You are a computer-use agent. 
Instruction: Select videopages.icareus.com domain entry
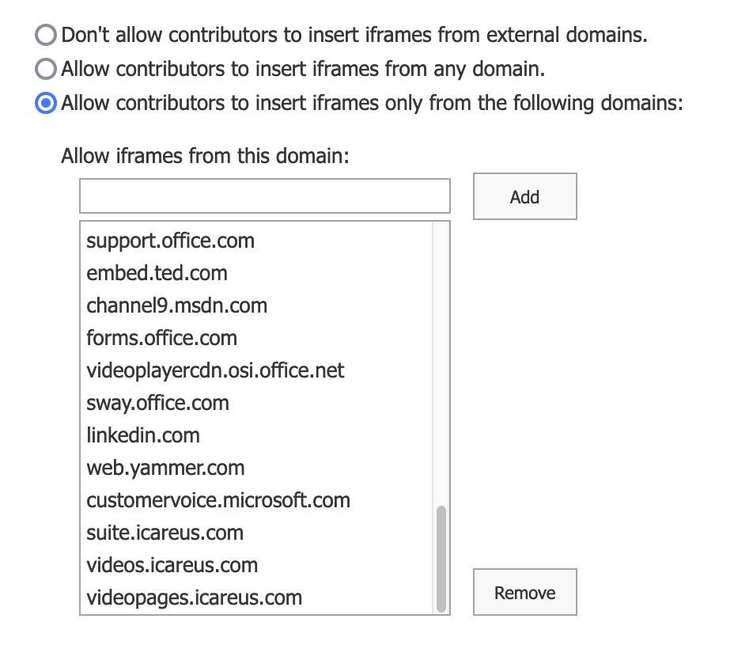(x=194, y=598)
